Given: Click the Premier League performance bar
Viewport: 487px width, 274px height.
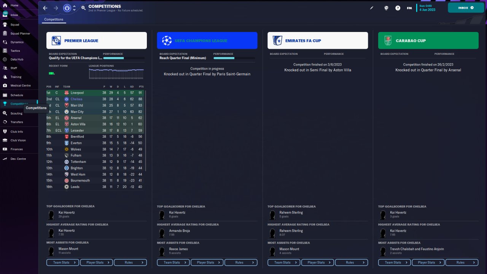Looking at the screenshot, I should tap(124, 58).
